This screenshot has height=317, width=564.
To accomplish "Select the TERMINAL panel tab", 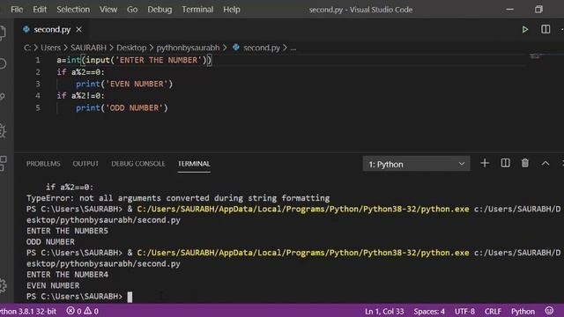I will coord(194,164).
